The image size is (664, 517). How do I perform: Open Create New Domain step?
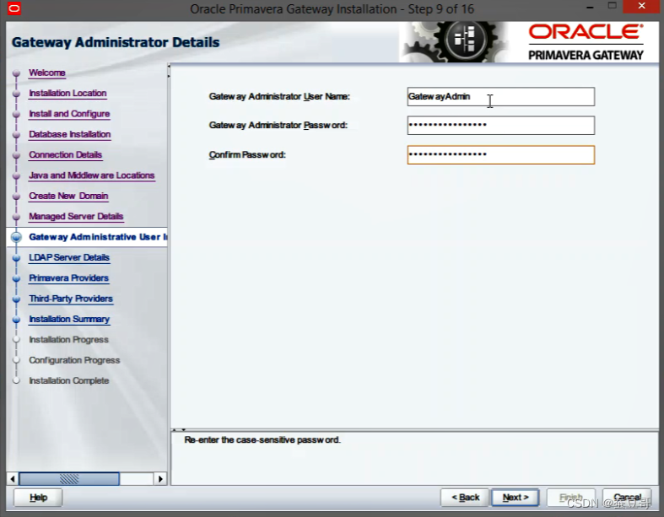click(68, 196)
